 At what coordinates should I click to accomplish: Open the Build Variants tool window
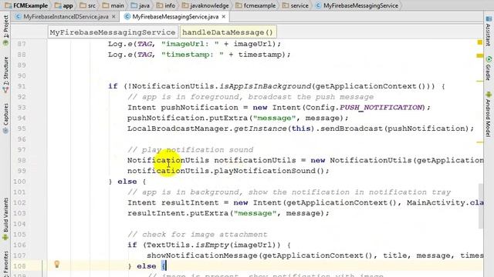5,219
